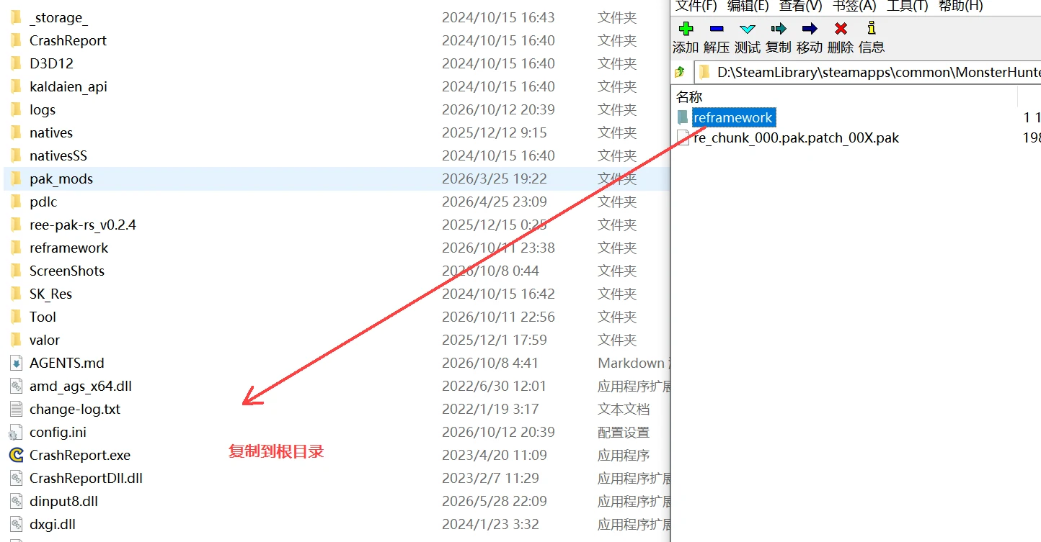Click the change-log.txt document icon
This screenshot has height=542, width=1041.
click(x=16, y=410)
